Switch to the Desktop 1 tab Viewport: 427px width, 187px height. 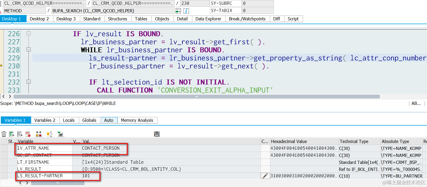pos(13,19)
